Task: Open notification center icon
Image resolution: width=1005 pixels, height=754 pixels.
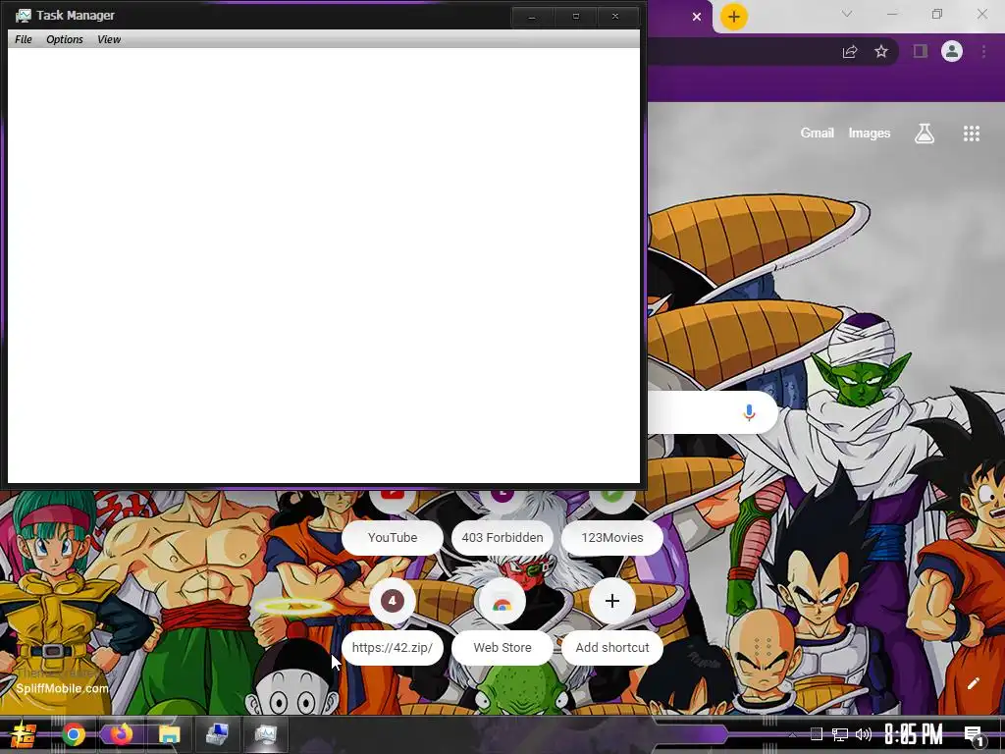Action: point(973,735)
